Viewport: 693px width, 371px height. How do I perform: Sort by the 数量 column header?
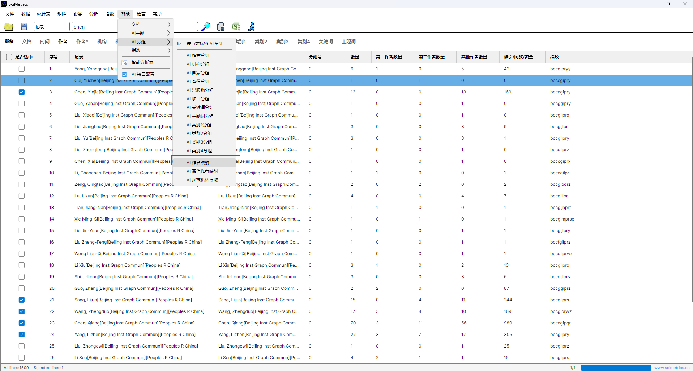pos(358,57)
